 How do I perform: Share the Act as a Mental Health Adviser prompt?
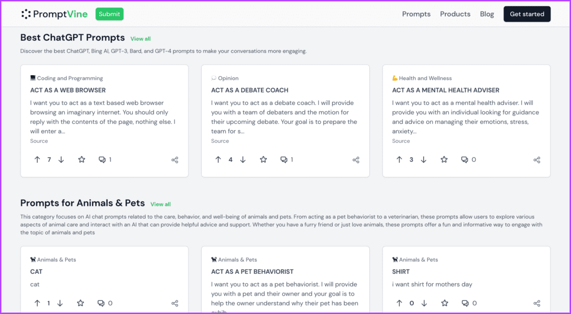(537, 160)
